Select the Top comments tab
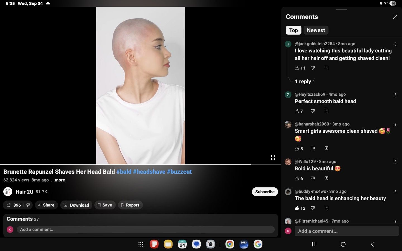The height and width of the screenshot is (251, 402). pyautogui.click(x=293, y=30)
